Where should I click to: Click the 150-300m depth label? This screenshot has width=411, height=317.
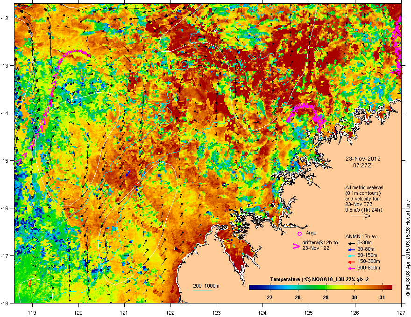(369, 261)
